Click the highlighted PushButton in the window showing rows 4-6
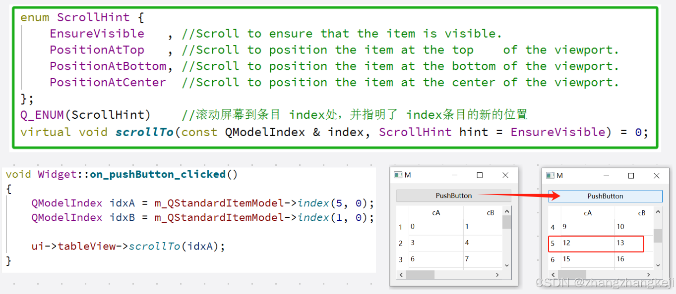Image resolution: width=676 pixels, height=294 pixels. click(605, 196)
